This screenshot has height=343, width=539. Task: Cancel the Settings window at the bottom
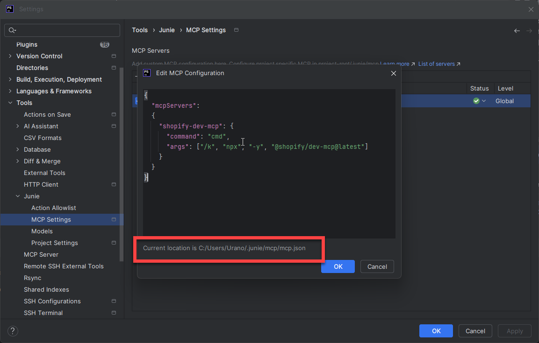[x=475, y=331]
